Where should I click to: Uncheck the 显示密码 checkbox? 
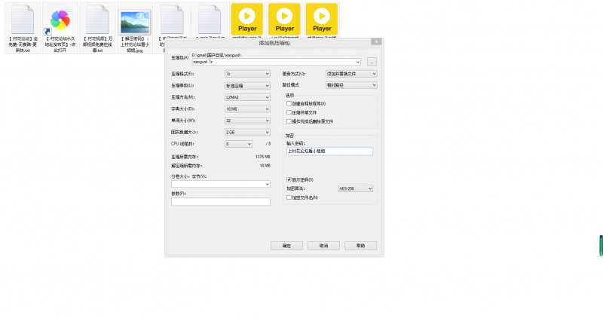click(x=289, y=179)
